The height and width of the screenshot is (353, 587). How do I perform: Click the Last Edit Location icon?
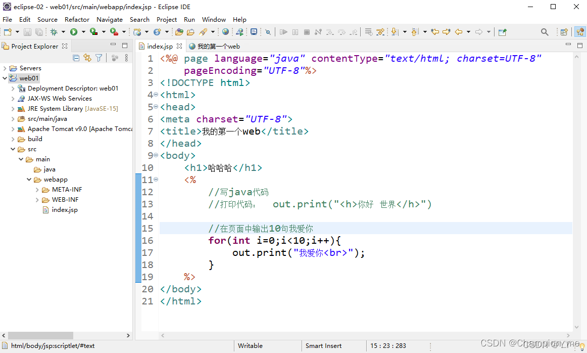pyautogui.click(x=435, y=32)
